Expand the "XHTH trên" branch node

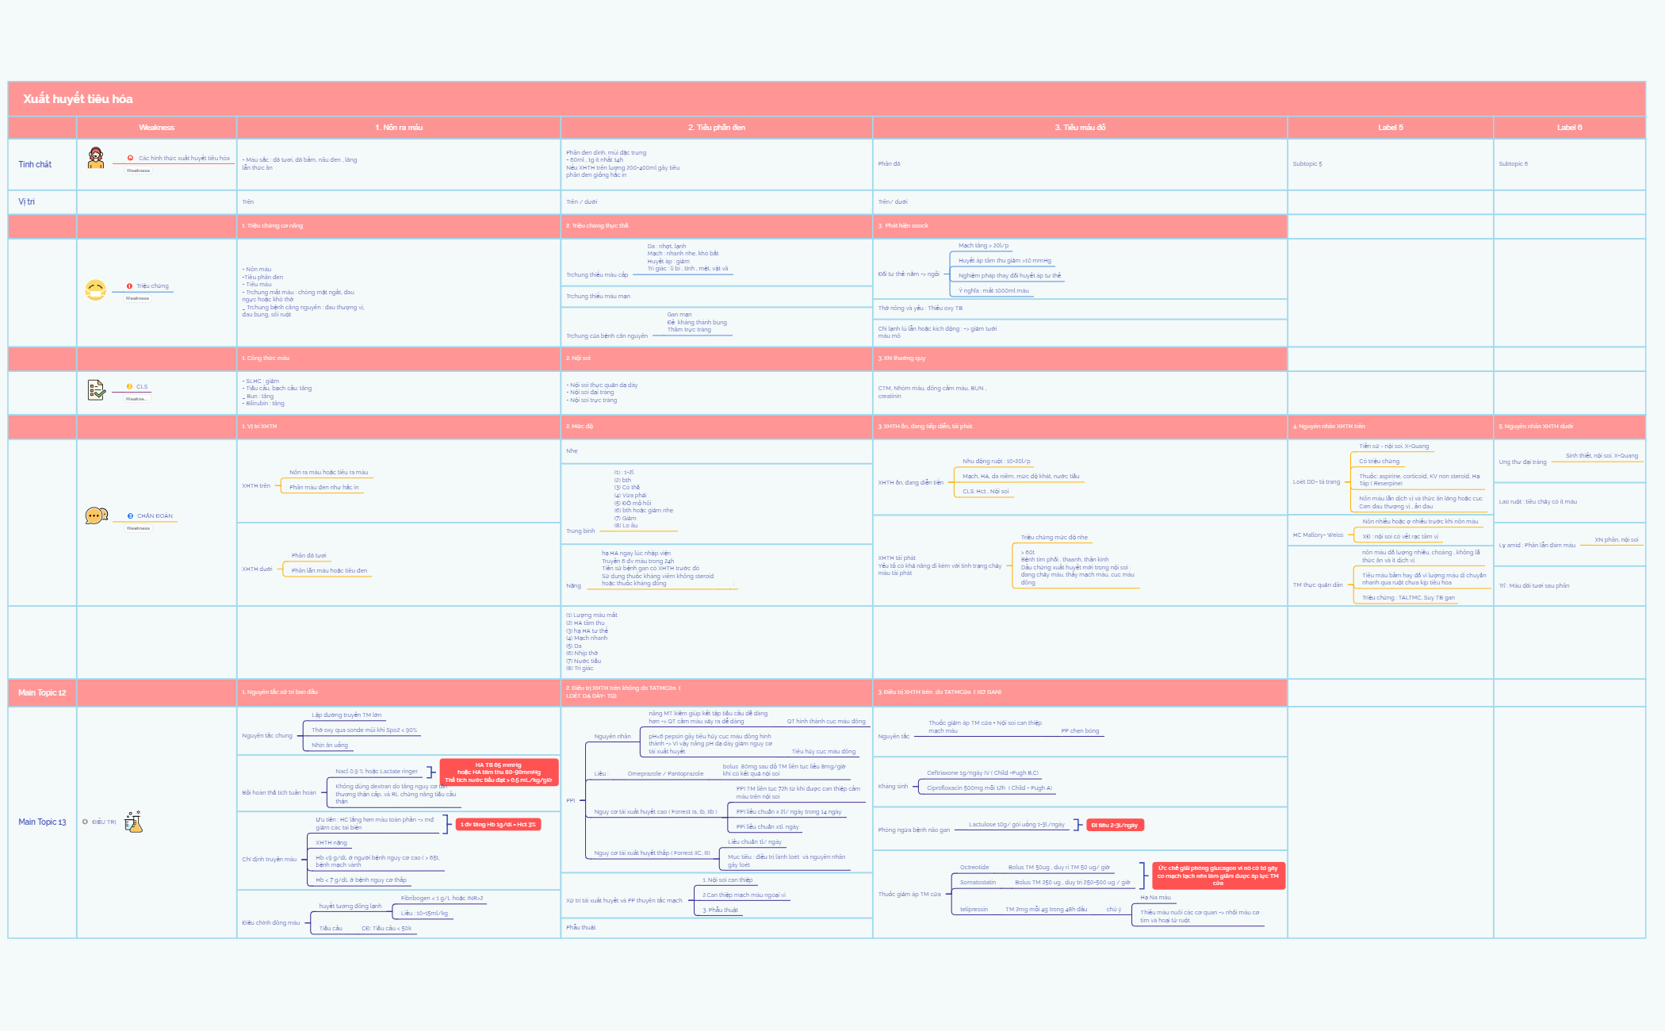click(x=255, y=485)
